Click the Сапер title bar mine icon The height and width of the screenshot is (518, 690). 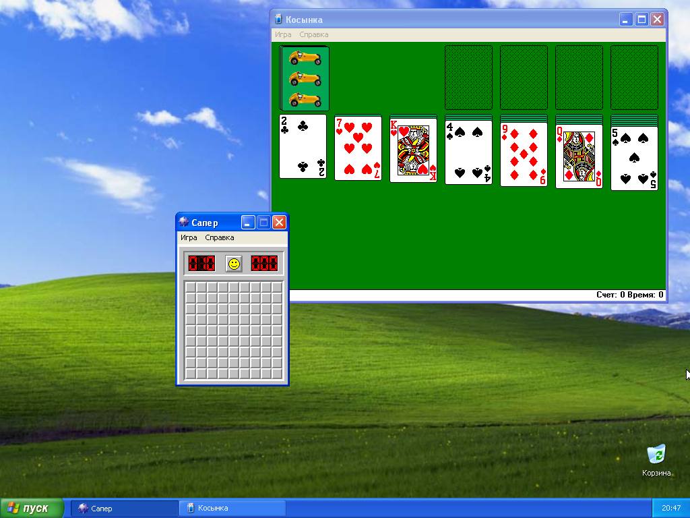click(183, 222)
